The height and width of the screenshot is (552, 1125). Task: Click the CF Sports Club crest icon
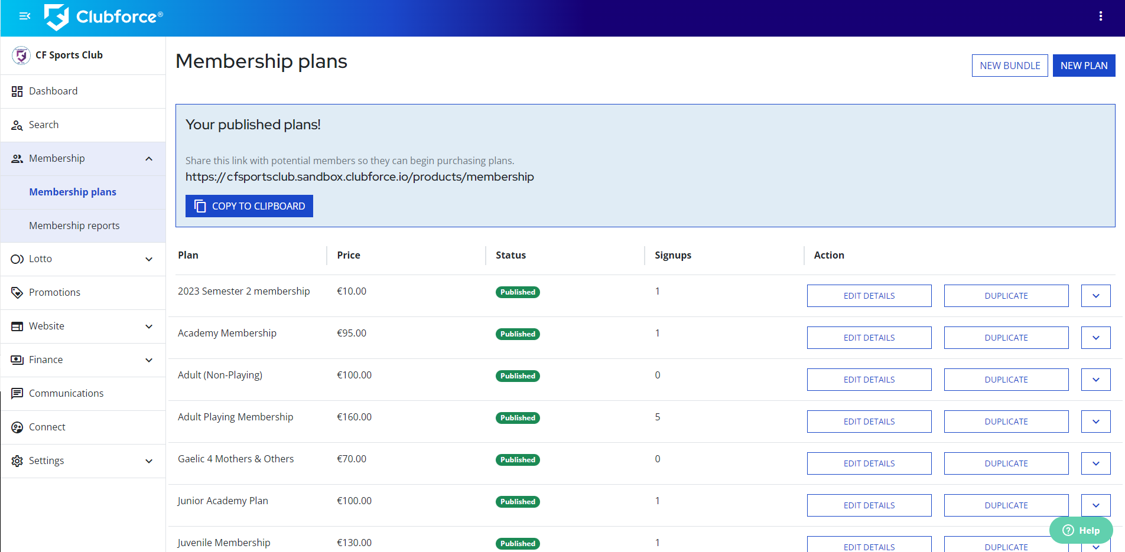[21, 55]
